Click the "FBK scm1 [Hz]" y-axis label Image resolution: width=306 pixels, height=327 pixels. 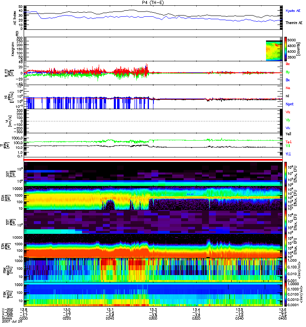click(x=8, y=294)
